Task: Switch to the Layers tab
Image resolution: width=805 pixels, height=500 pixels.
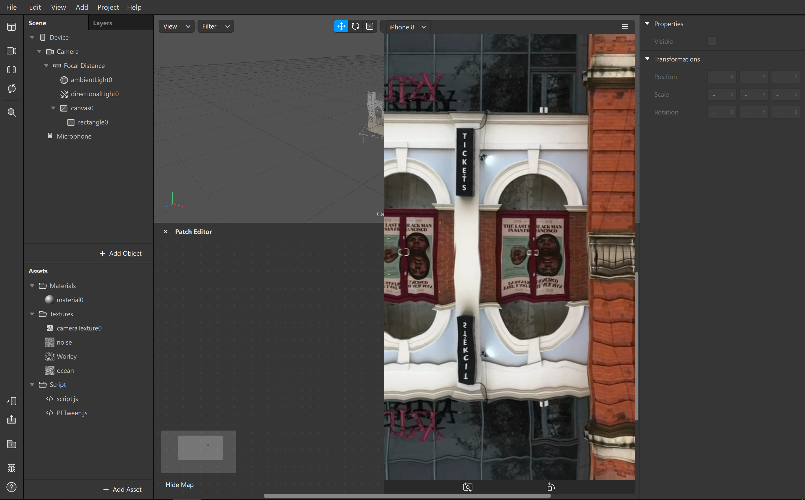Action: point(102,23)
